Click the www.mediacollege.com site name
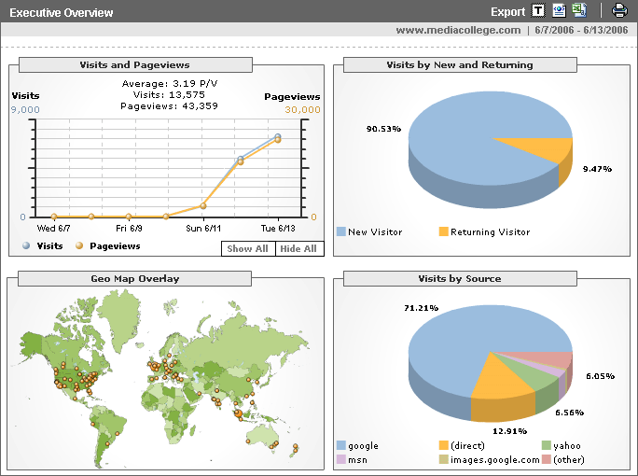The height and width of the screenshot is (476, 638). pos(458,30)
